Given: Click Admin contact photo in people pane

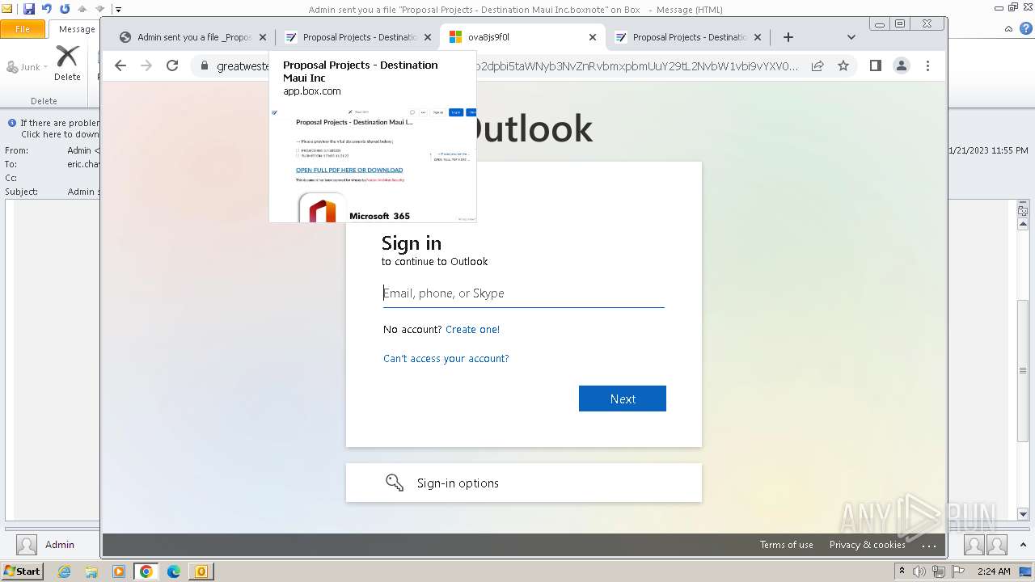Looking at the screenshot, I should point(27,545).
